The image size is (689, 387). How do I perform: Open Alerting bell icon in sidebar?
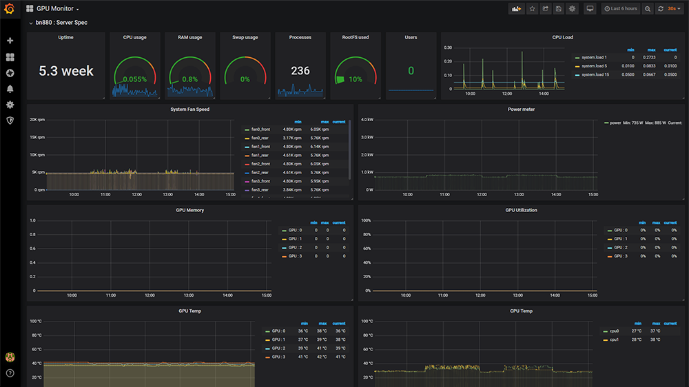[x=10, y=89]
